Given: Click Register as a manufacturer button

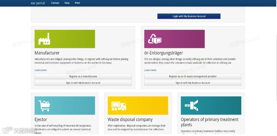Looking at the screenshot, I should pyautogui.click(x=83, y=76).
